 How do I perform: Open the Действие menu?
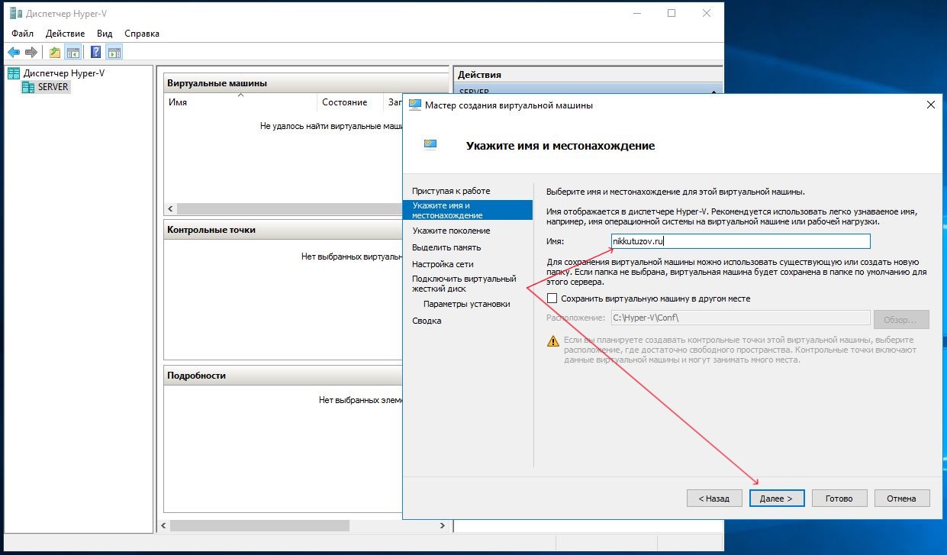point(65,34)
